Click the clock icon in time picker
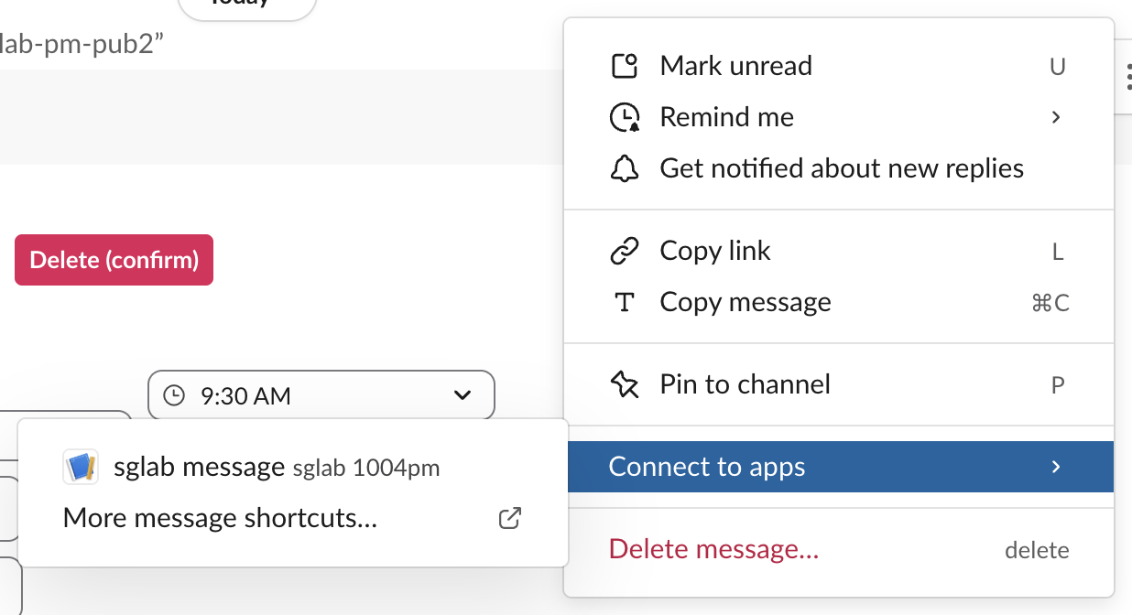 [x=173, y=395]
